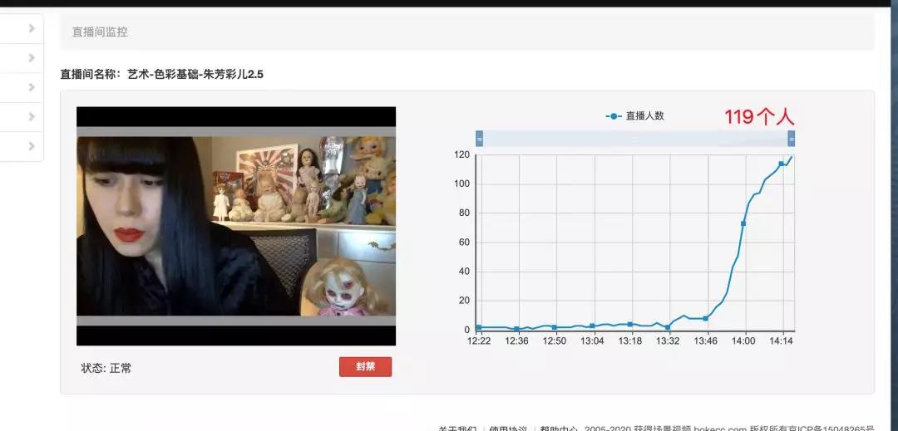Screen dimensions: 898x431
Task: Select chart data point at 14:14
Action: (781, 164)
